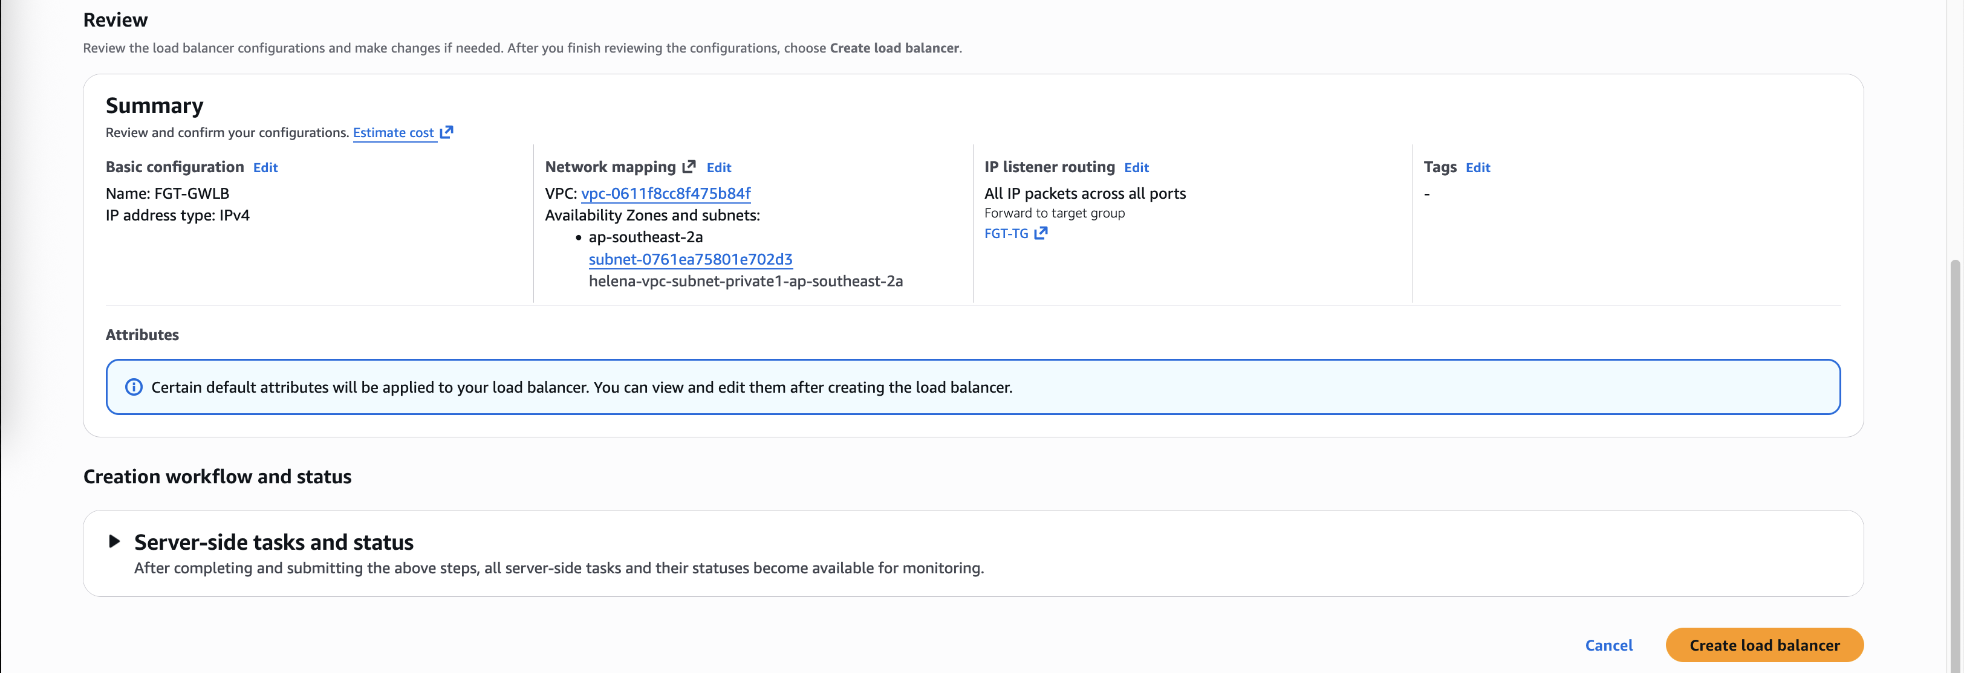1964x673 pixels.
Task: Click the Network mapping external link icon
Action: click(689, 166)
